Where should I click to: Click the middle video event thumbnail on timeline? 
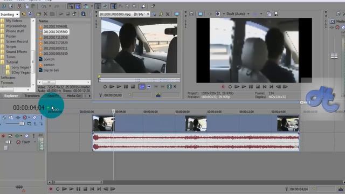click(x=196, y=123)
